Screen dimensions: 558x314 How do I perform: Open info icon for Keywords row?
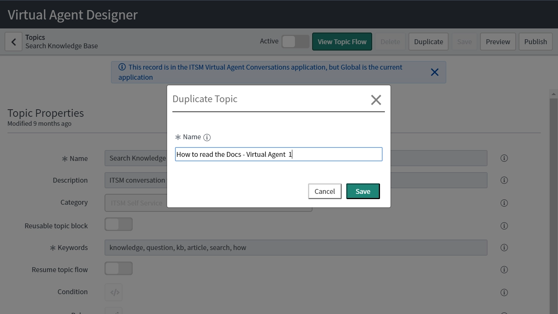point(504,248)
